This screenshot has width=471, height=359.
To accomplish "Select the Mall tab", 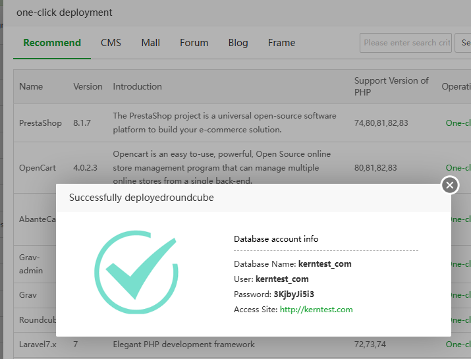I will (x=150, y=43).
